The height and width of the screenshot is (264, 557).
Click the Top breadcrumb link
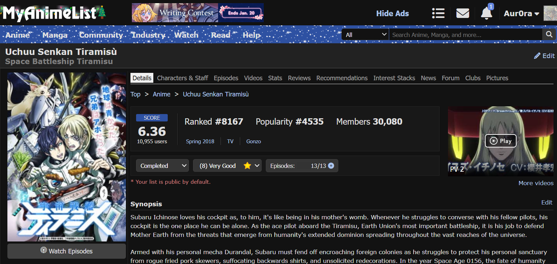[x=135, y=94]
